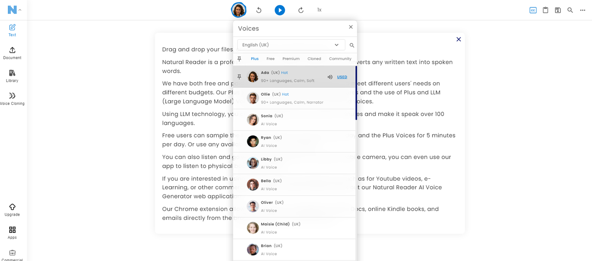Choose the Ollie (UK) voice
This screenshot has width=592, height=261.
point(294,98)
